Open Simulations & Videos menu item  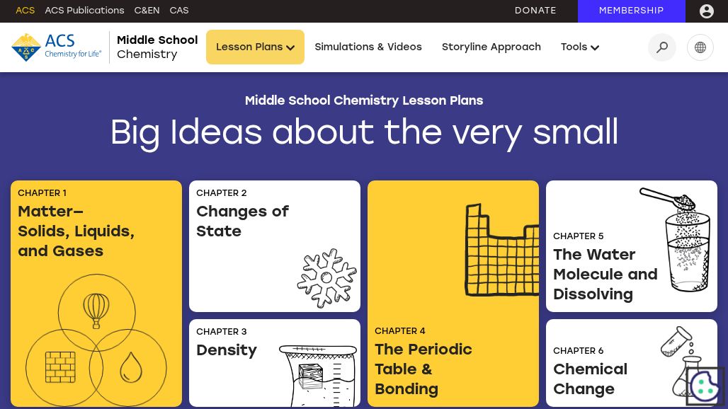click(368, 47)
